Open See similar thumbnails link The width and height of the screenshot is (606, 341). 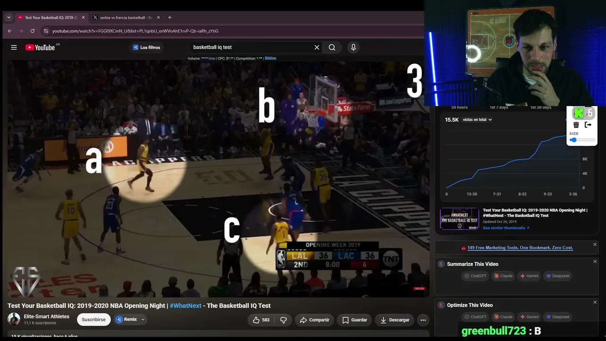click(506, 228)
